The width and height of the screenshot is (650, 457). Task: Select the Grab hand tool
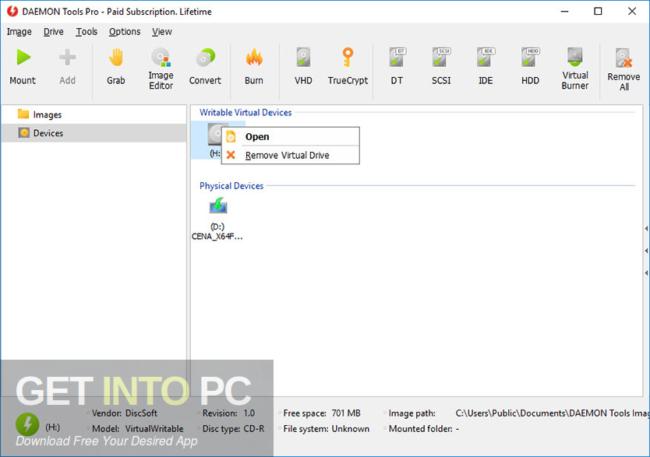coord(116,57)
